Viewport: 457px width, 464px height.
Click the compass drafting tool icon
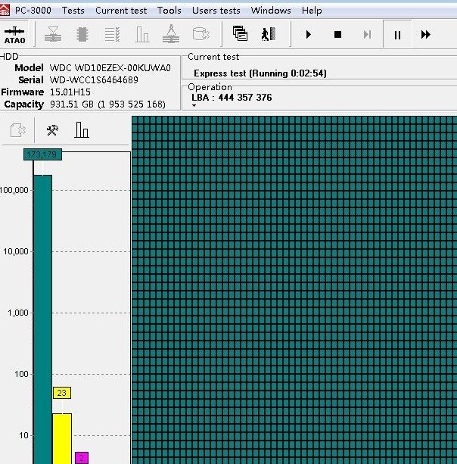[x=171, y=34]
